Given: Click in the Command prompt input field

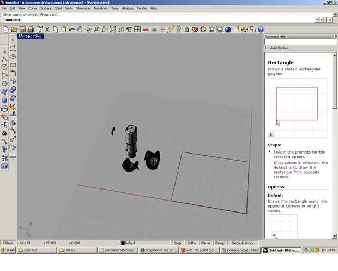Looking at the screenshot, I should click(159, 20).
